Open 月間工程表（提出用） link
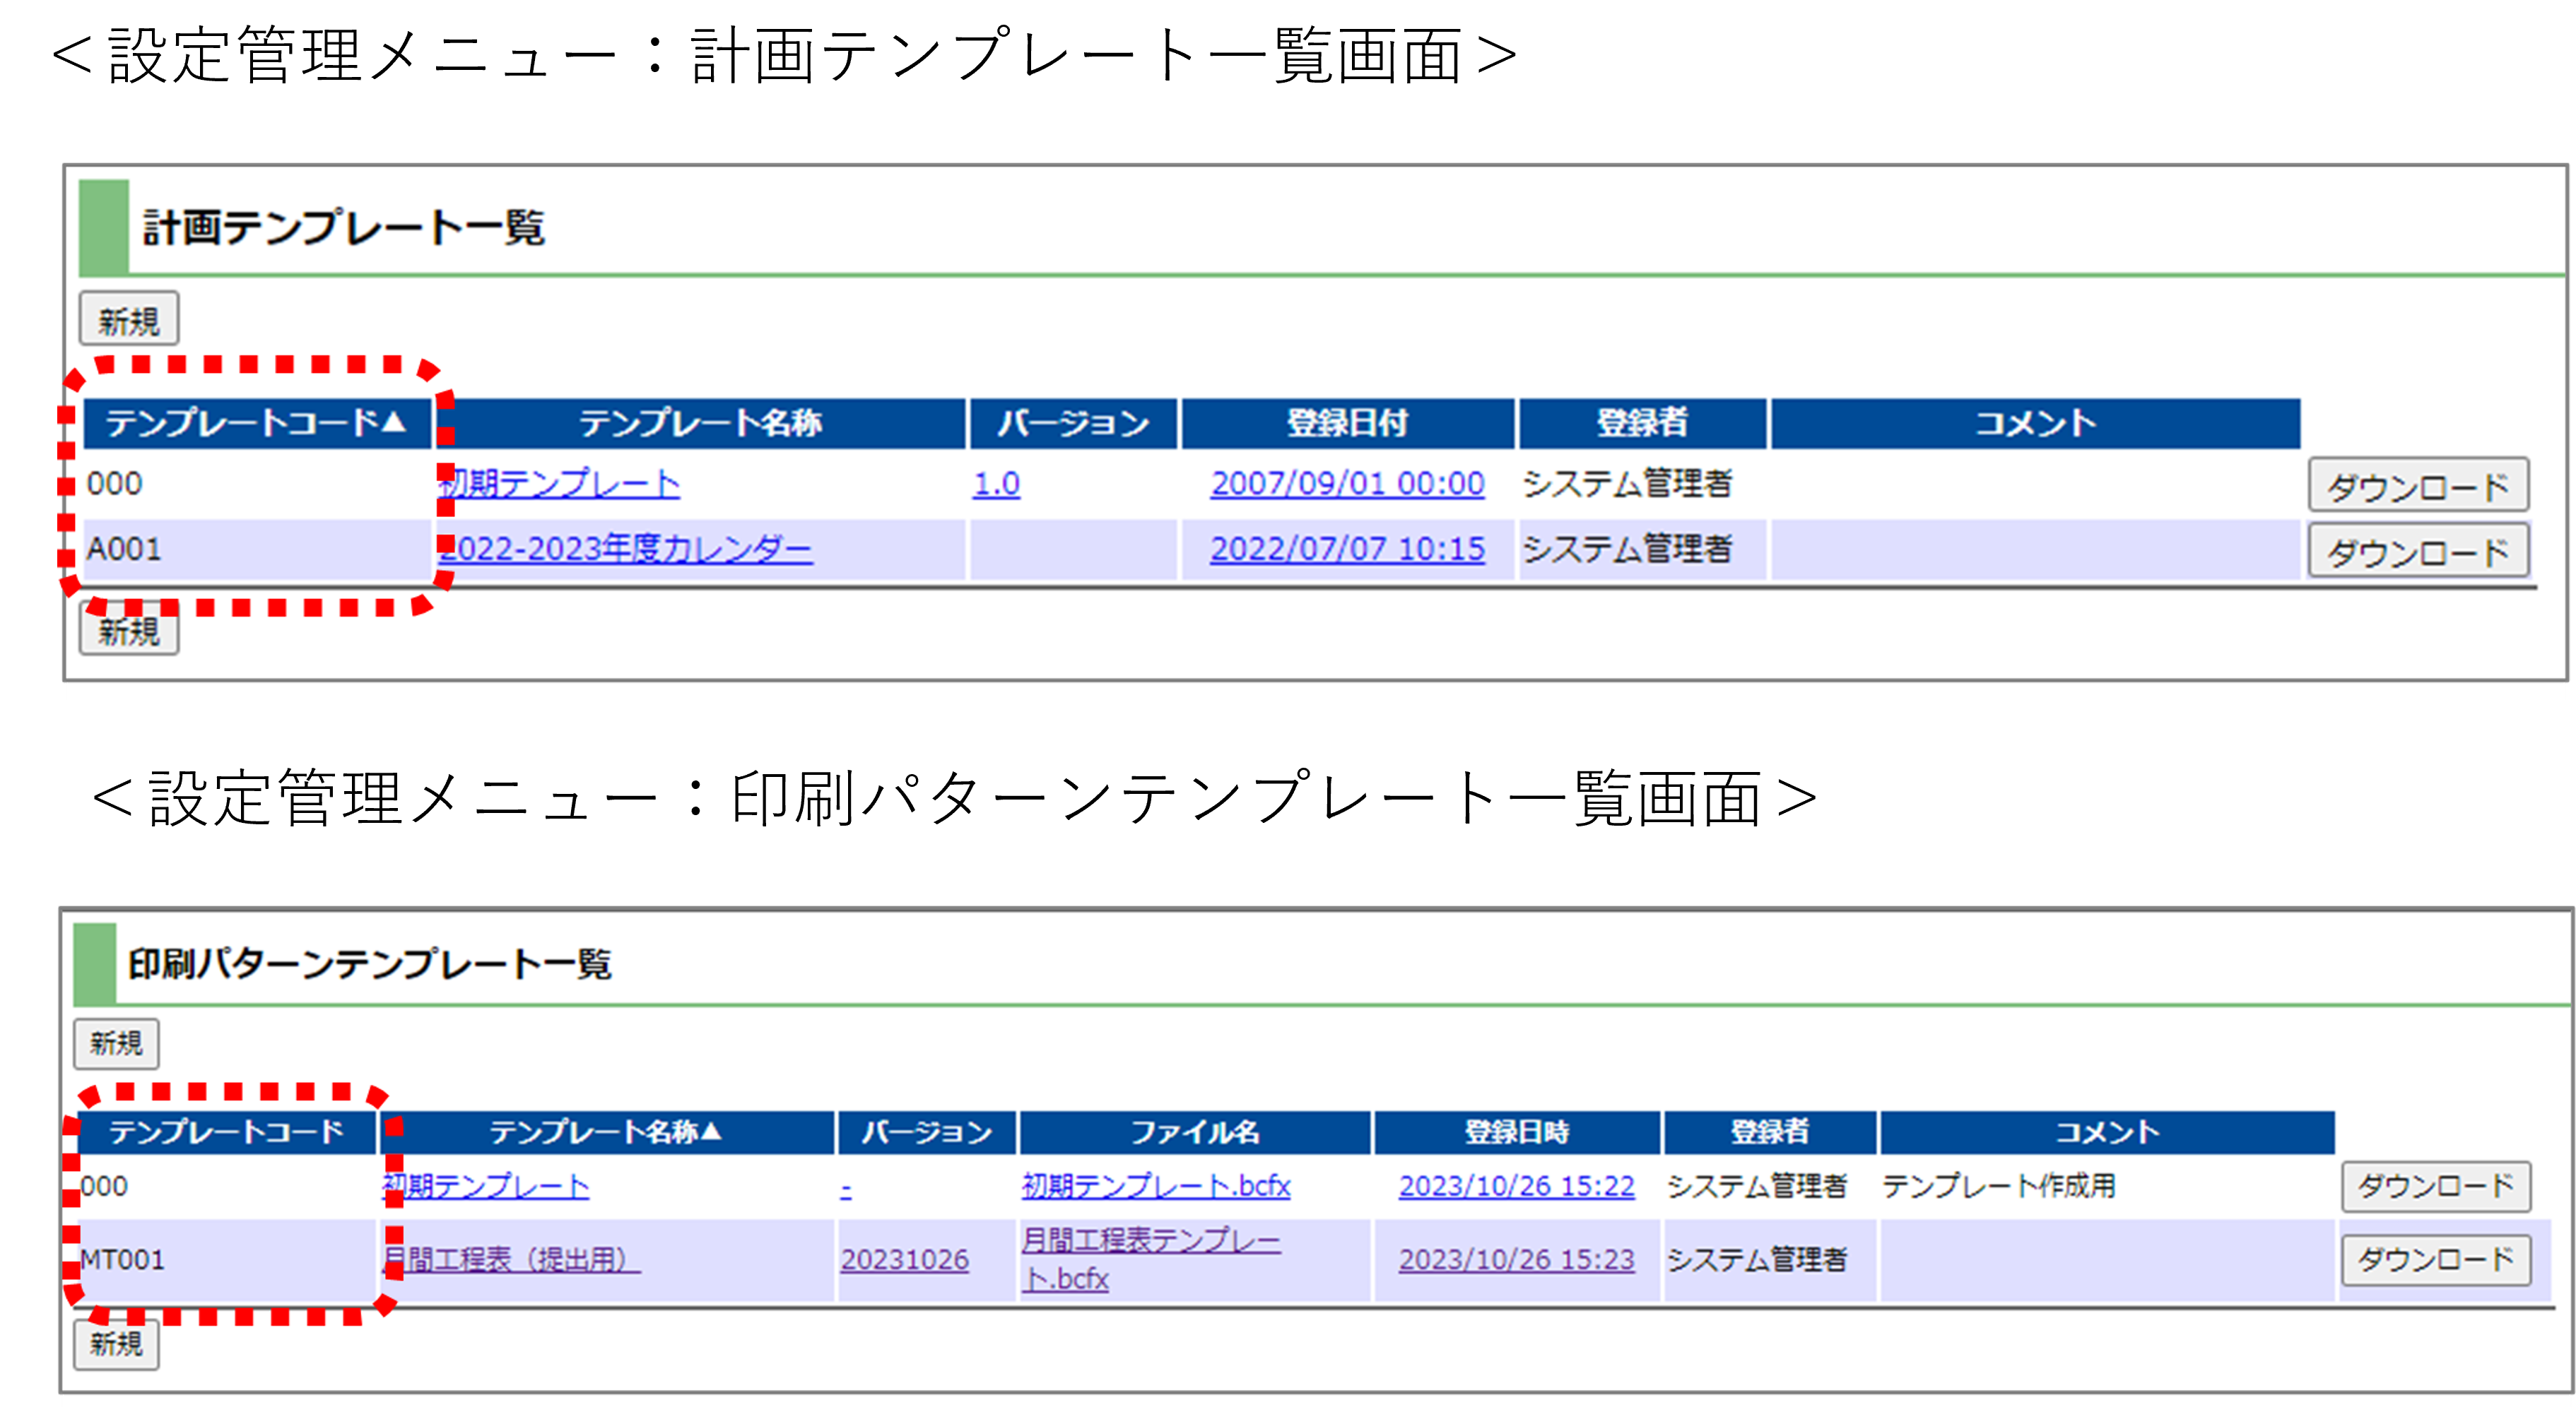 (x=511, y=1259)
